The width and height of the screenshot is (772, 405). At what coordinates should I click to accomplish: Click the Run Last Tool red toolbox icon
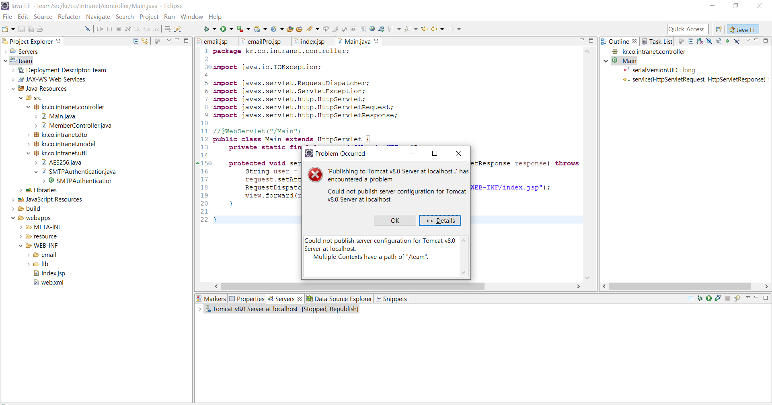point(240,29)
